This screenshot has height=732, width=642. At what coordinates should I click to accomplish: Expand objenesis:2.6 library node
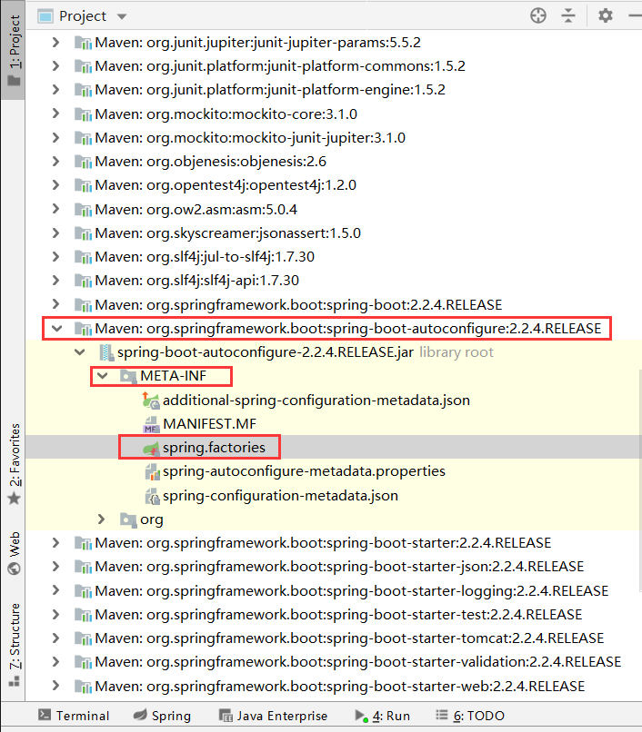(55, 161)
